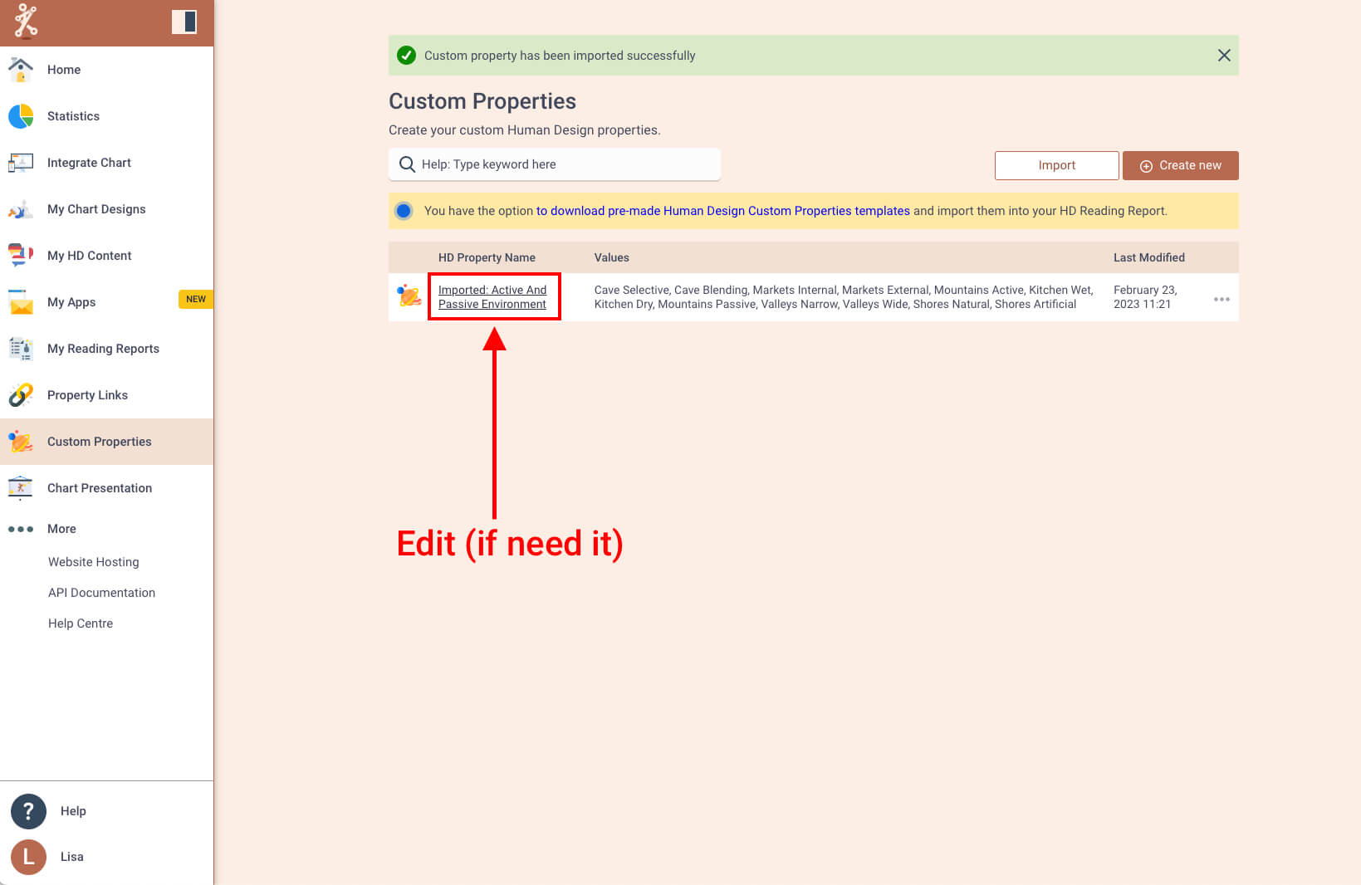Click the My HD Content icon

point(21,256)
